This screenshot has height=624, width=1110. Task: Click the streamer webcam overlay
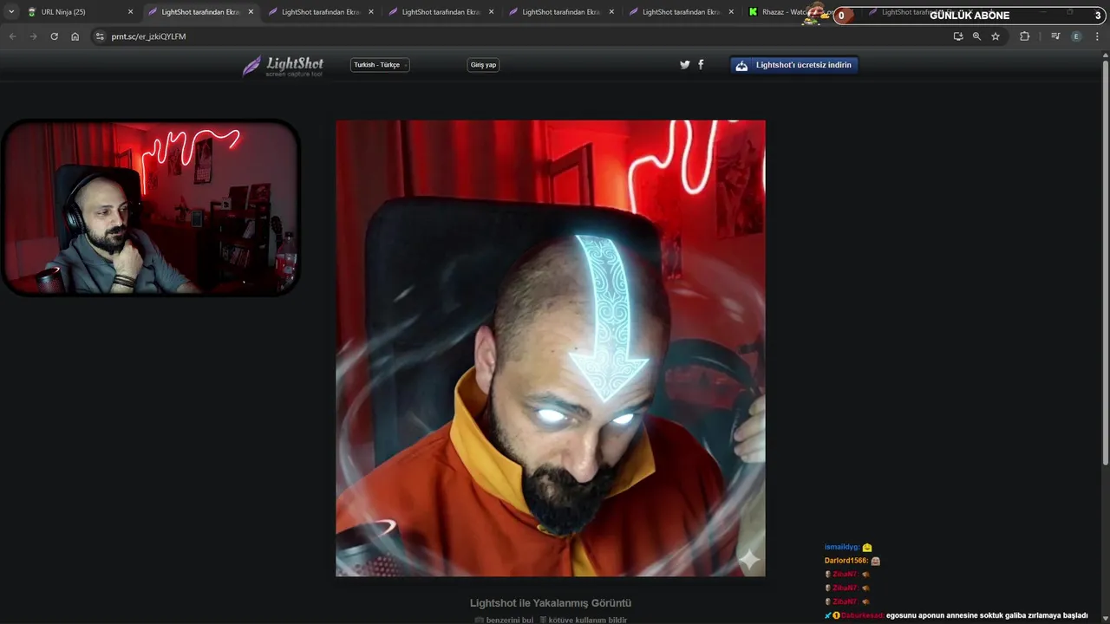[x=151, y=208]
